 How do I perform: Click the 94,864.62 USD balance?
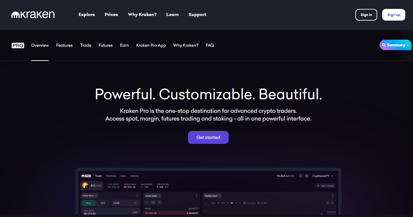[286, 176]
